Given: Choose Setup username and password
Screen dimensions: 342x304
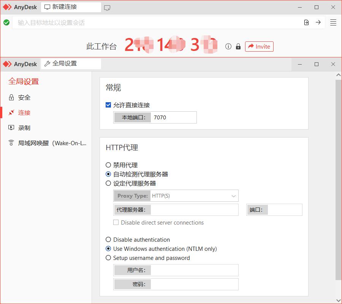Looking at the screenshot, I should tap(108, 258).
